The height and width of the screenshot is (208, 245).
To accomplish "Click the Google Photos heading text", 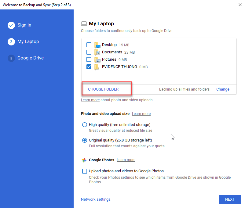I will pyautogui.click(x=101, y=160).
